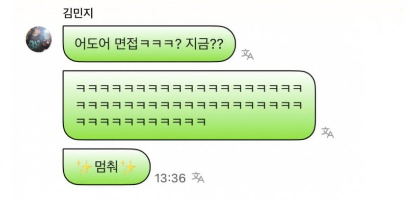
Task: Click sparkle emoji before the word 멈춰
Action: click(x=84, y=167)
